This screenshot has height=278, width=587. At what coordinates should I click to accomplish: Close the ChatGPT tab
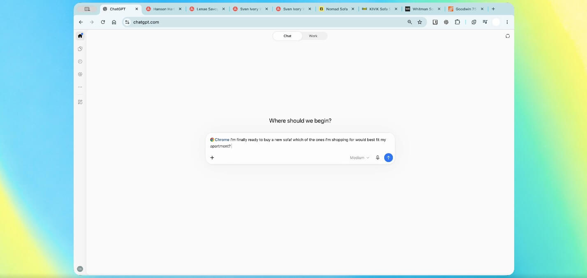click(x=137, y=9)
